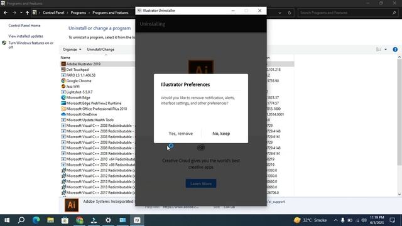Select Microsoft Edge entry
The width and height of the screenshot is (402, 226).
click(x=78, y=98)
